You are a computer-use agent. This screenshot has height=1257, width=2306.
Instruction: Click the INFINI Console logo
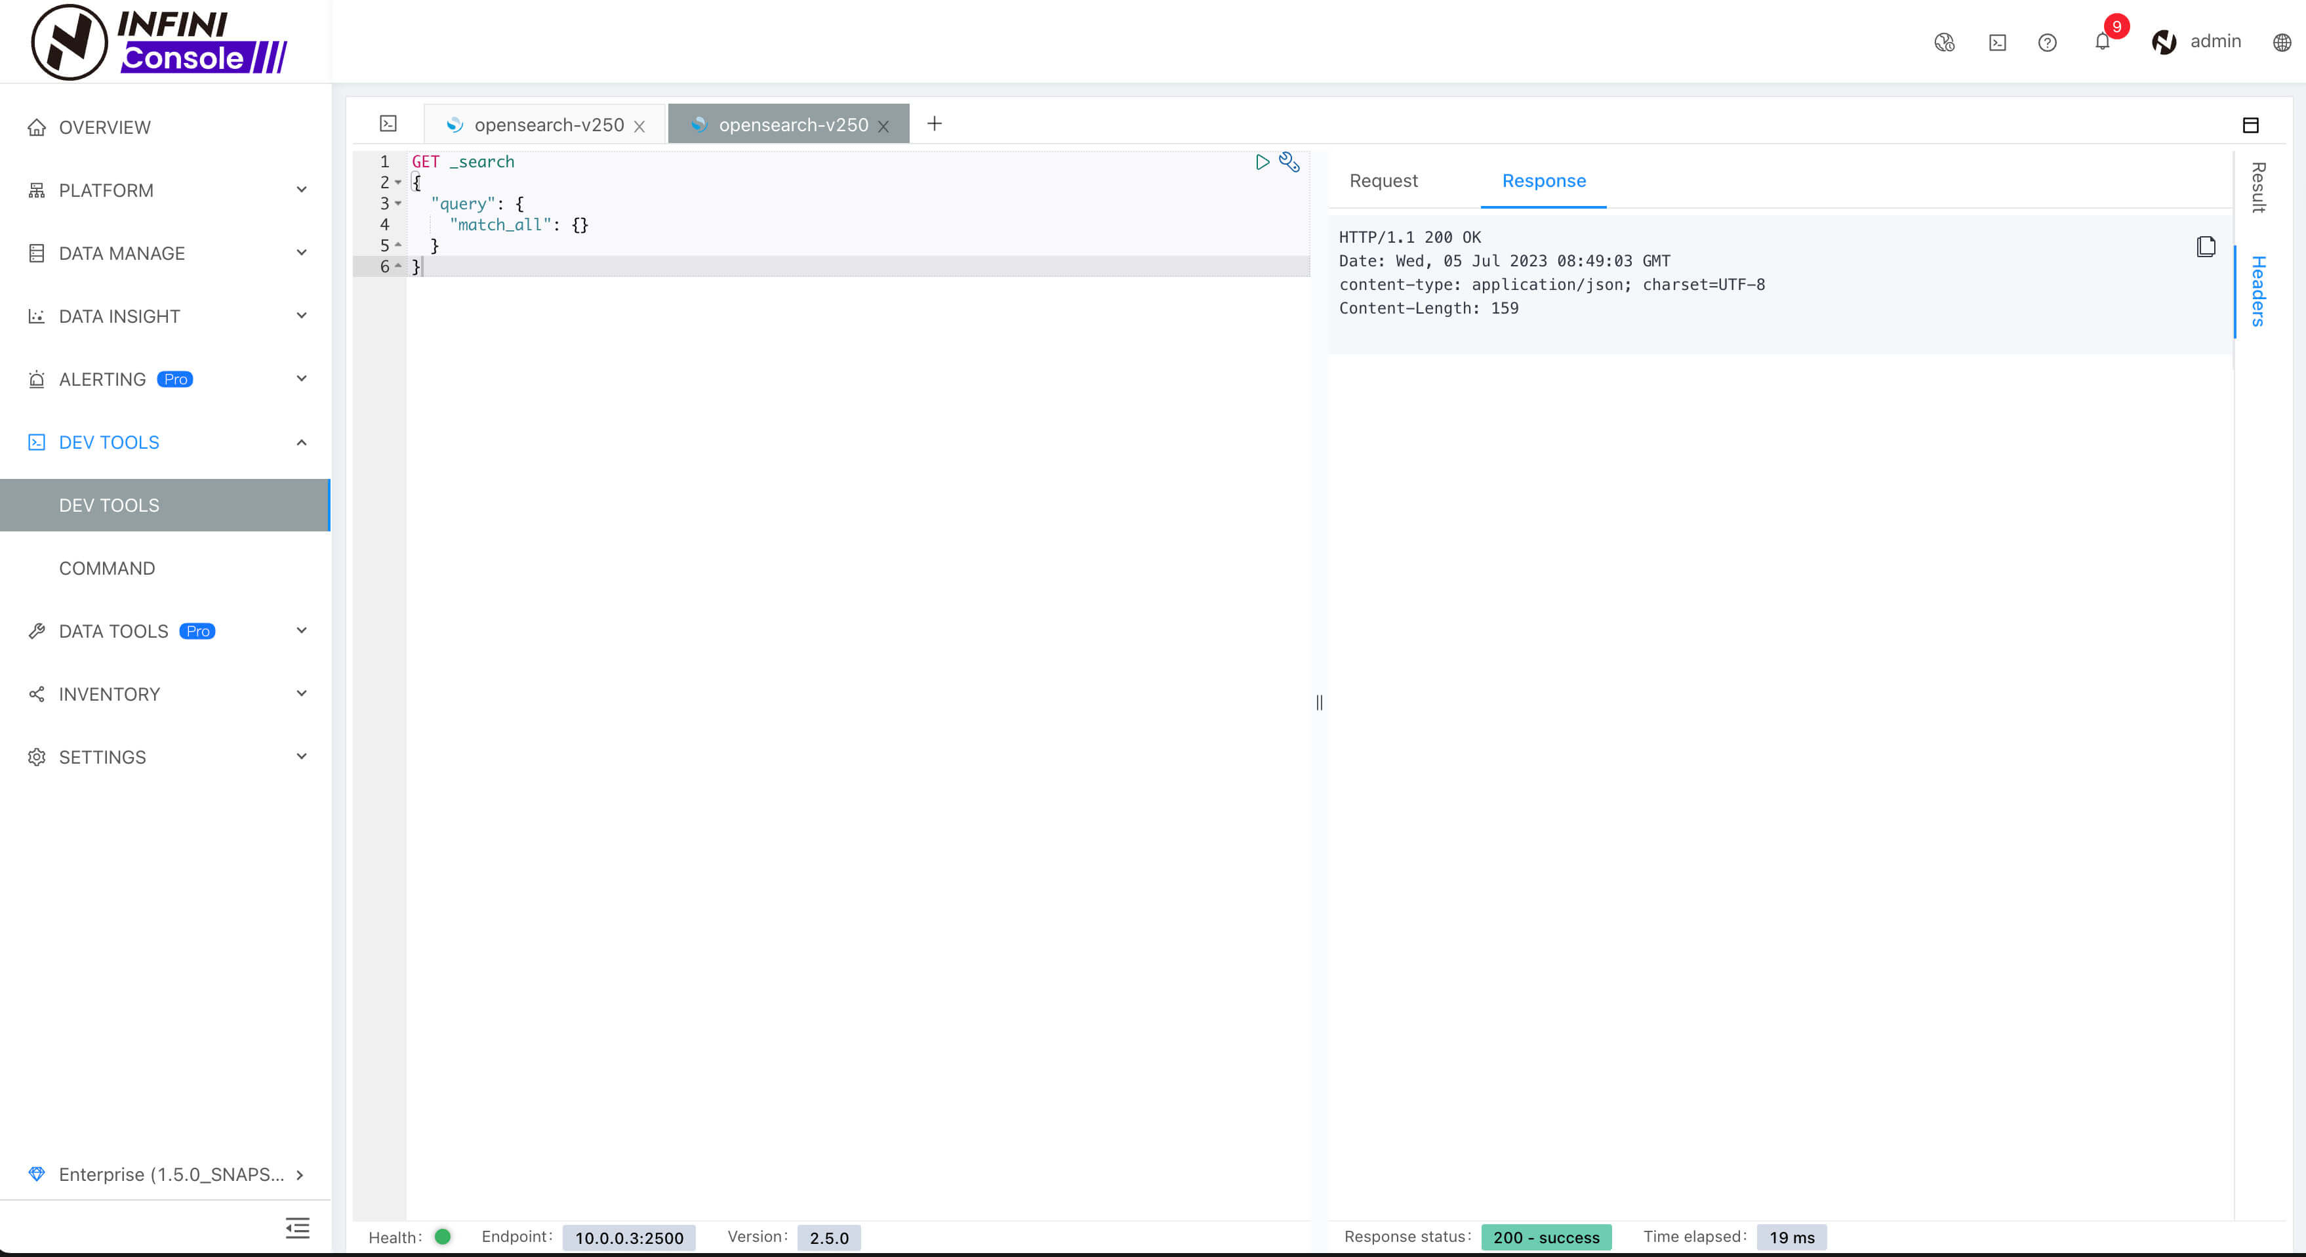tap(159, 41)
